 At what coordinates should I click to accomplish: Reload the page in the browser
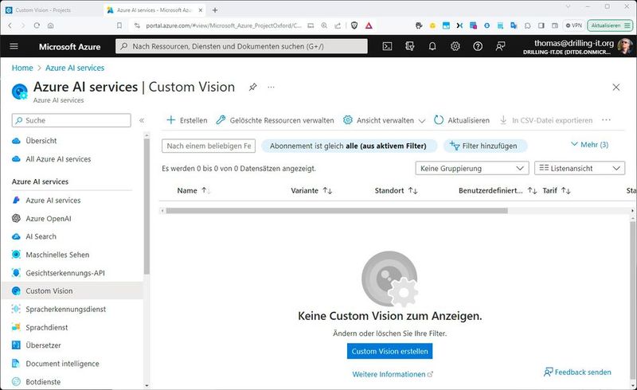click(x=37, y=25)
